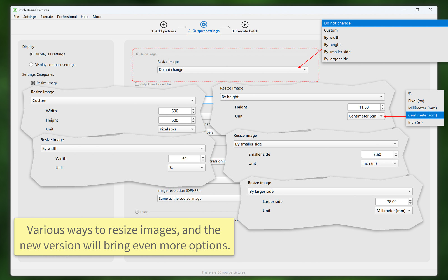Screen dimensions: 448x280
Task: Click the Add pictures plus icon
Action: click(x=164, y=25)
